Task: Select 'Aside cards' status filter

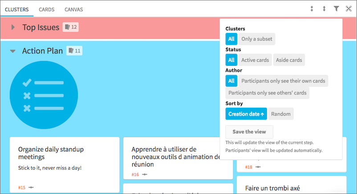Action: pos(289,60)
